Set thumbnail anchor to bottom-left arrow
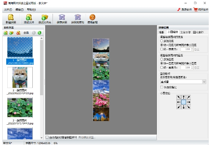 [x=179, y=107]
